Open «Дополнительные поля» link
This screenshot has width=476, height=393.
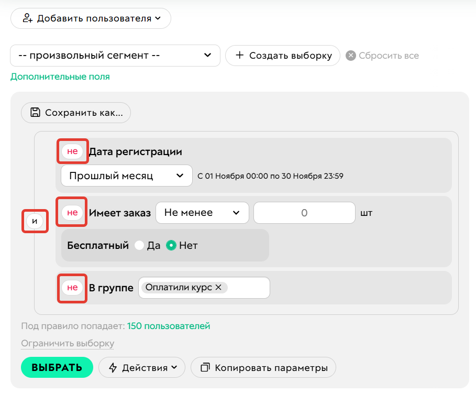tap(59, 76)
